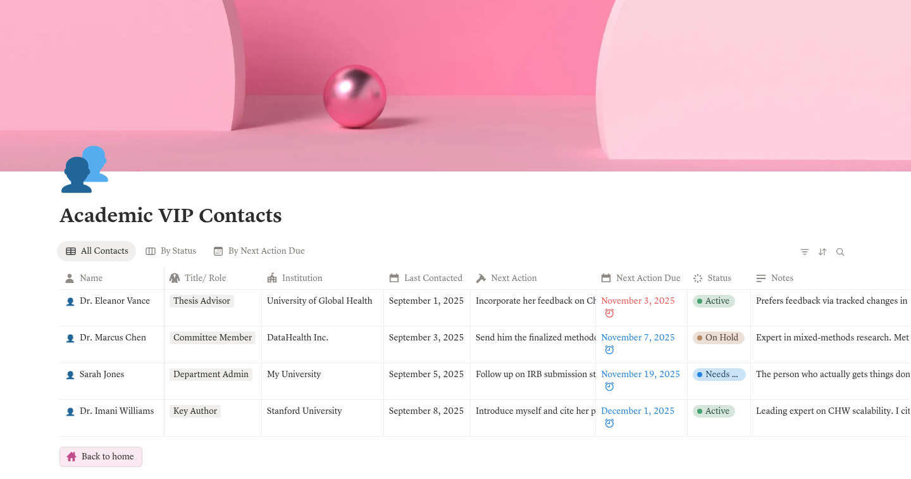This screenshot has height=479, width=911.
Task: Click the Stanford University institution cell
Action: click(x=323, y=418)
